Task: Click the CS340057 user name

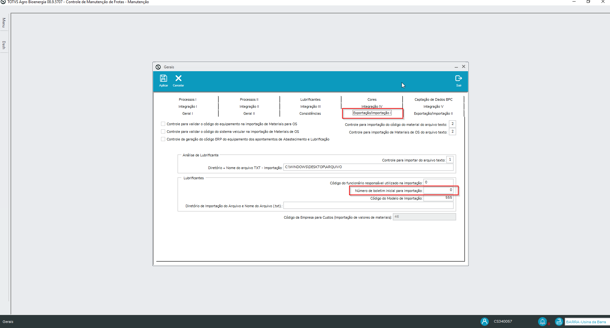Action: pyautogui.click(x=503, y=321)
